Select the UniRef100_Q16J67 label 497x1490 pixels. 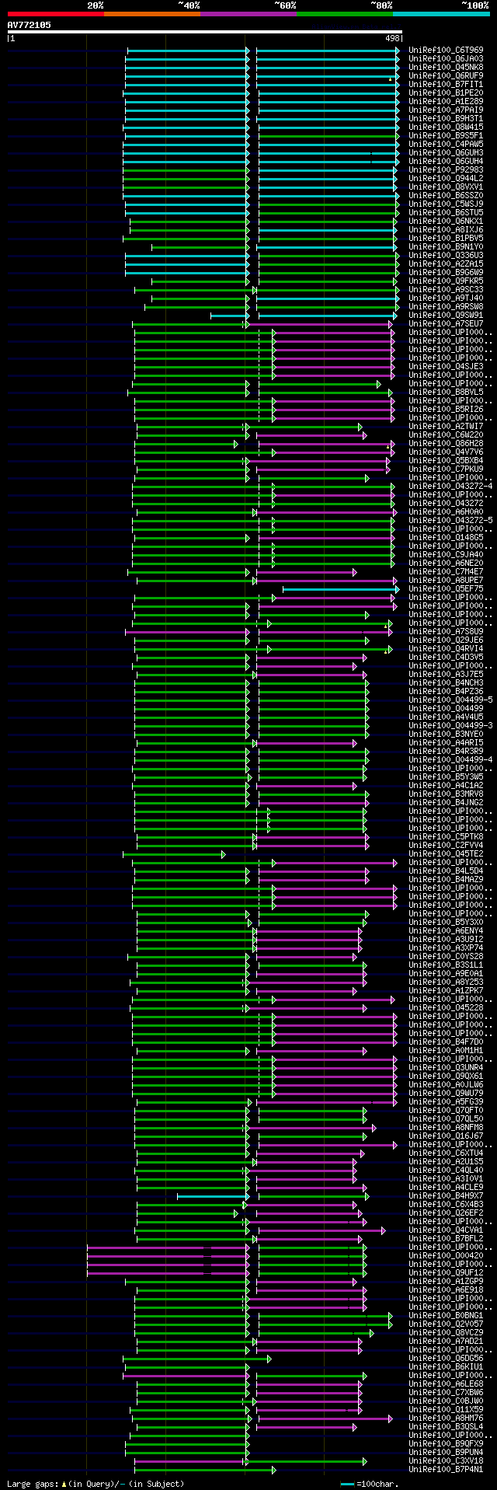446,1136
